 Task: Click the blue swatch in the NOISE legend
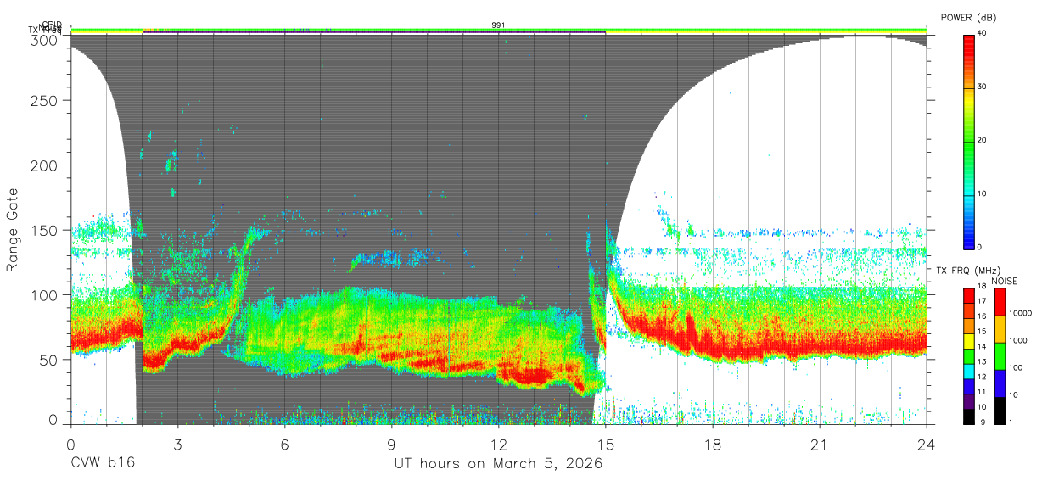pos(999,383)
